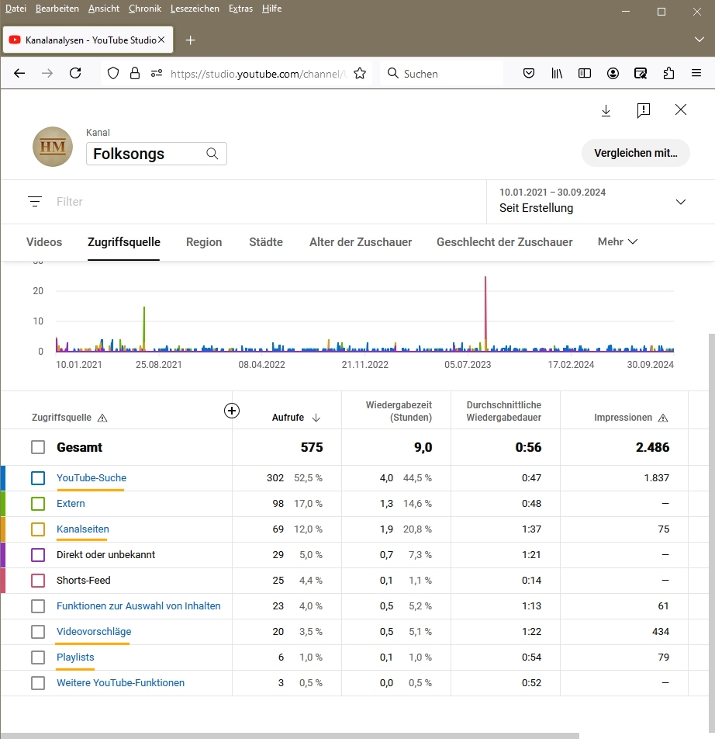Open the Extern traffic source link
Image resolution: width=715 pixels, height=739 pixels.
click(x=71, y=503)
